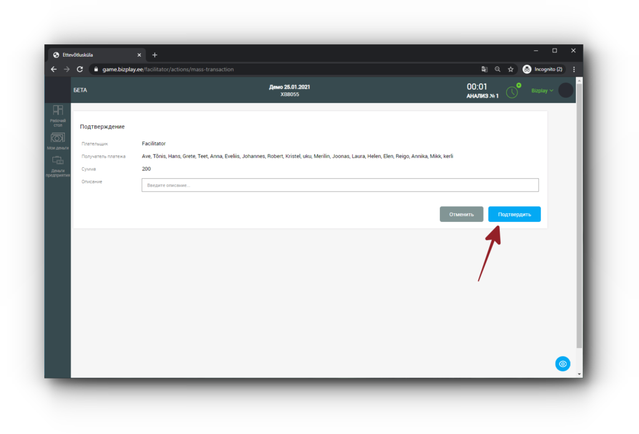This screenshot has width=639, height=434.
Task: Click the round user avatar icon
Action: click(x=565, y=90)
